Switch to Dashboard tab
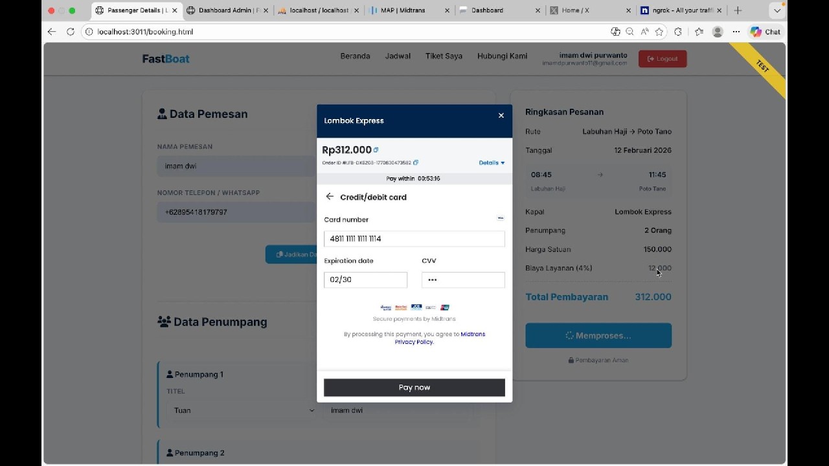Image resolution: width=829 pixels, height=466 pixels. tap(499, 10)
